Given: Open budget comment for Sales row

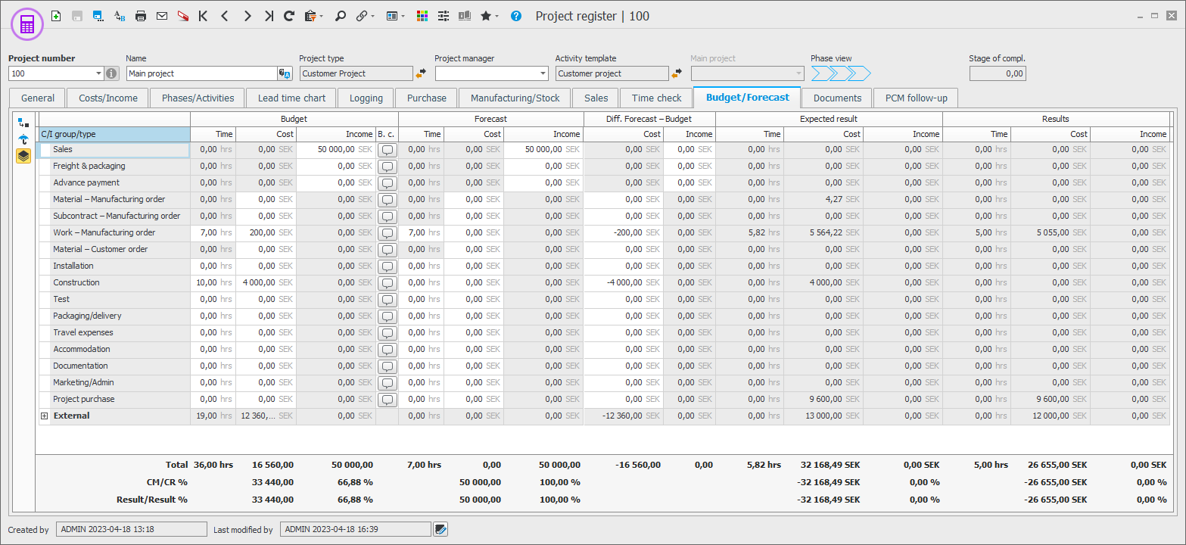Looking at the screenshot, I should (388, 150).
